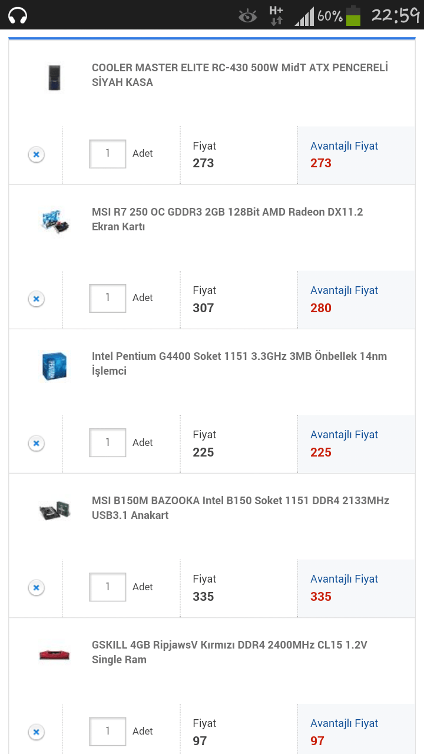Viewport: 424px width, 754px height.
Task: Edit quantity for the Pentium processor
Action: point(107,442)
